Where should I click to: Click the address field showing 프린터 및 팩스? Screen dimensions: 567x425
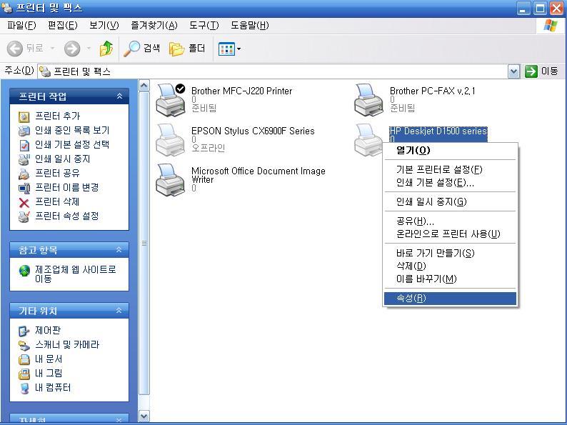click(272, 71)
